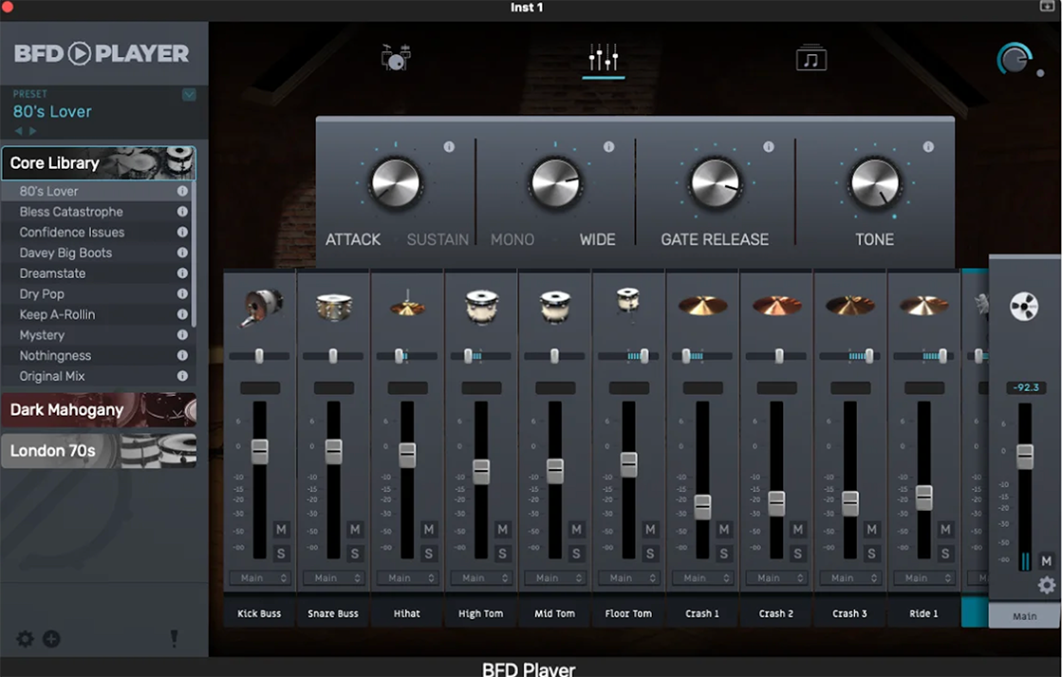The width and height of the screenshot is (1062, 677).
Task: Click the Floor Tom pan slider
Action: click(x=629, y=356)
